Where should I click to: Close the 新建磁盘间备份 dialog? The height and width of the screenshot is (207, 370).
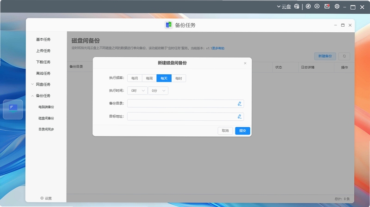pos(245,63)
